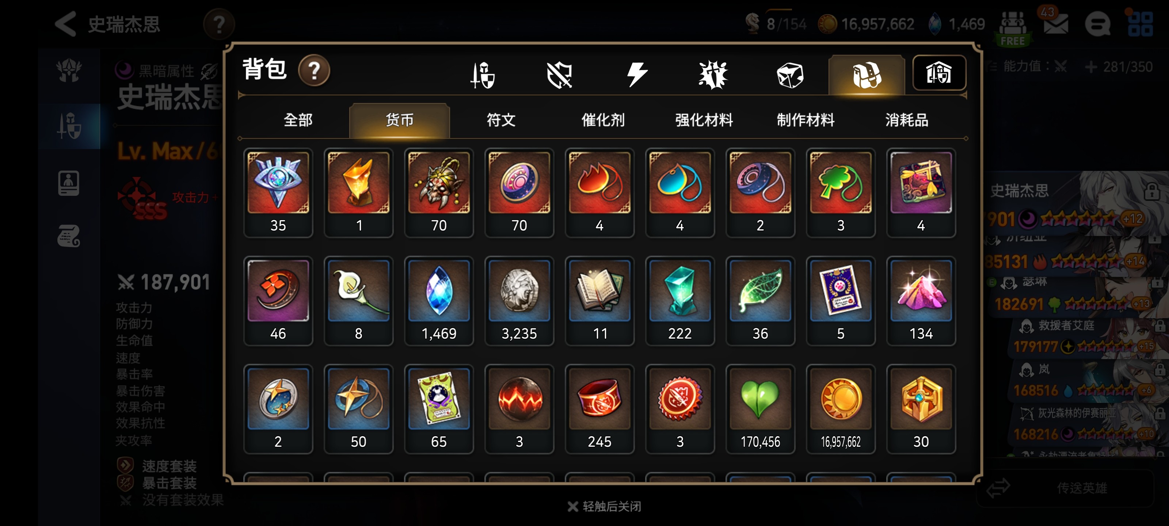Viewport: 1169px width, 526px height.
Task: Select the crossed-out shield category icon
Action: pos(560,75)
